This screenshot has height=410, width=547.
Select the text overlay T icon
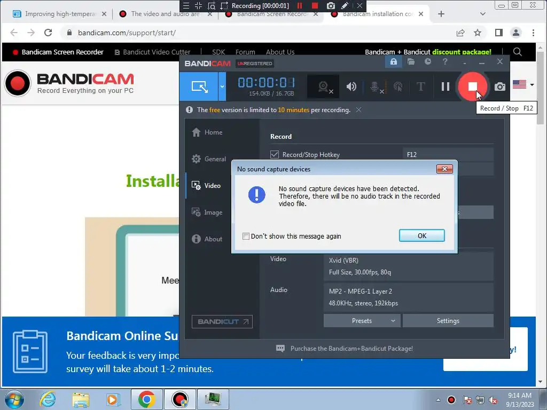(x=421, y=86)
